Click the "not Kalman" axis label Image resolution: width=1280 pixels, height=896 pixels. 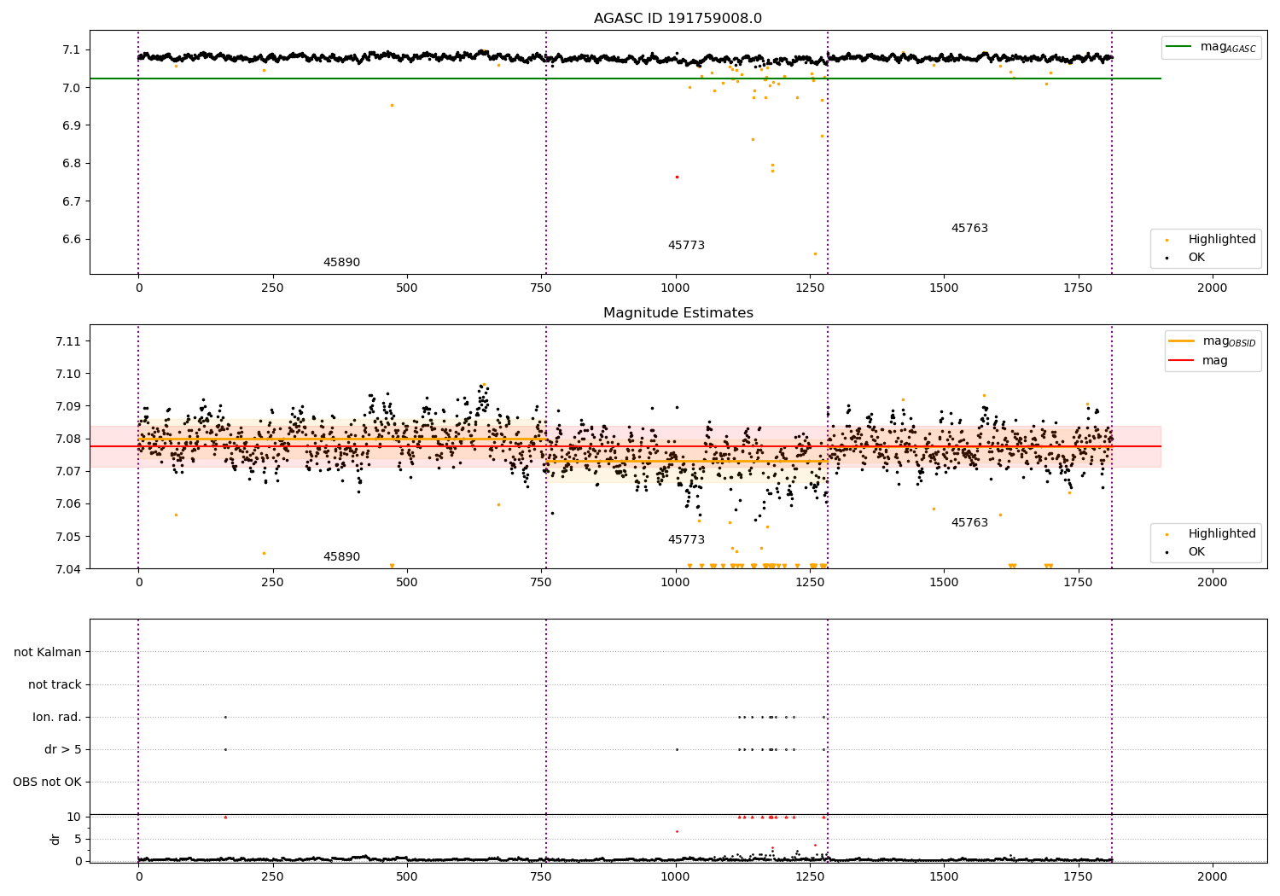[48, 653]
